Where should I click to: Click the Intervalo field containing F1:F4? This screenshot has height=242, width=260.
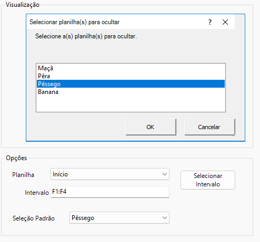(x=110, y=192)
